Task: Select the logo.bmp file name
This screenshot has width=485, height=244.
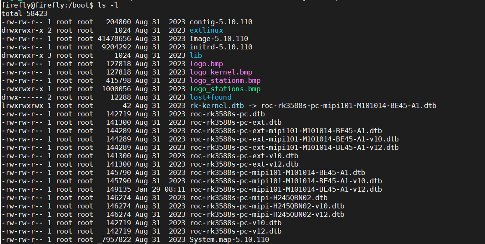Action: 206,64
